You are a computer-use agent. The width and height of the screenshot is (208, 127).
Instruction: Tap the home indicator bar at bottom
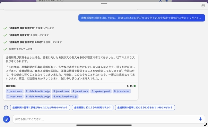104,125
